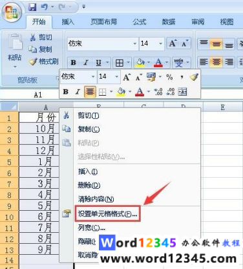Click grow font icon in ribbon
Screen dimensions: 243x269
click(x=173, y=44)
